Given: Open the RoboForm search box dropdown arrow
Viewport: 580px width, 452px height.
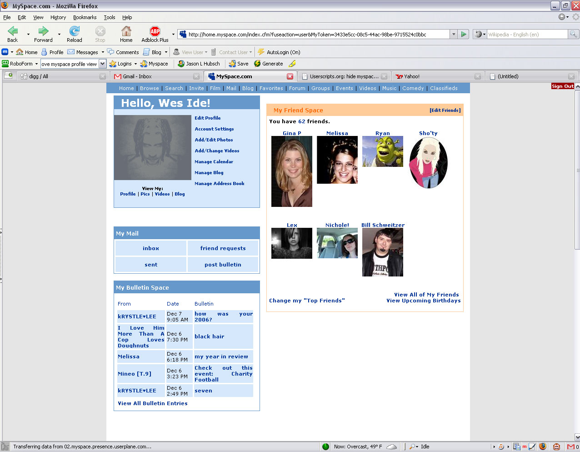Looking at the screenshot, I should (102, 64).
